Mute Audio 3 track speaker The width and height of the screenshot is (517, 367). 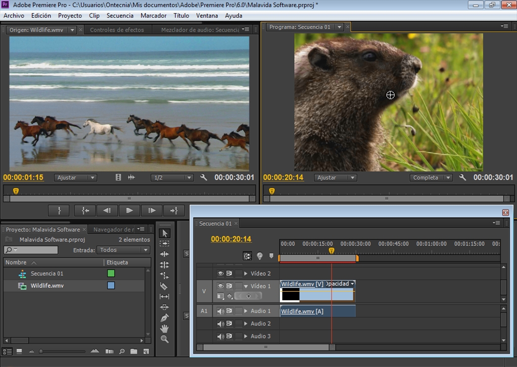point(220,336)
